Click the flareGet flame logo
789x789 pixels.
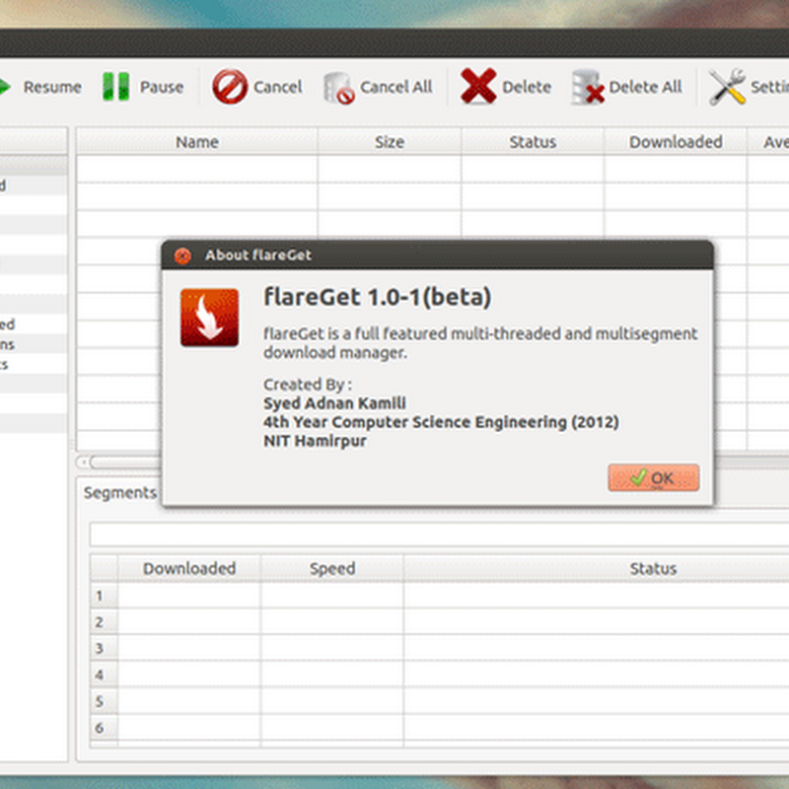[209, 318]
